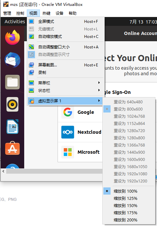This screenshot has height=226, width=157.
Task: Click the Scaled mode (自动缩放模式) icon
Action: [x=31, y=36]
